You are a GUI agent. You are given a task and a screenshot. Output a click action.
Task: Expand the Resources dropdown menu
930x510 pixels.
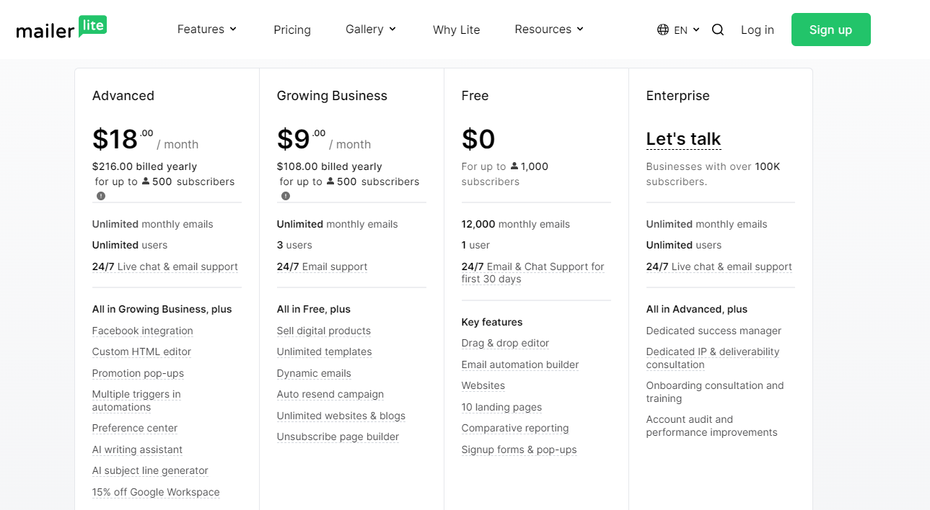click(549, 30)
